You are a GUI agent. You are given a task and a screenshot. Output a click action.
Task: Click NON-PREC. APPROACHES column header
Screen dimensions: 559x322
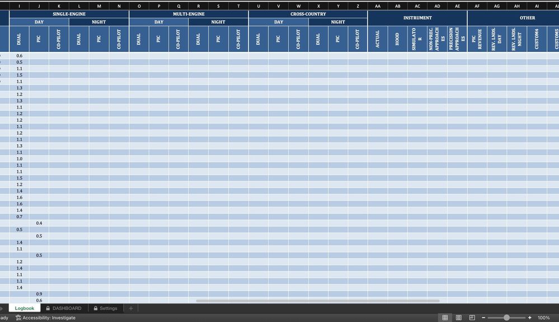click(437, 39)
